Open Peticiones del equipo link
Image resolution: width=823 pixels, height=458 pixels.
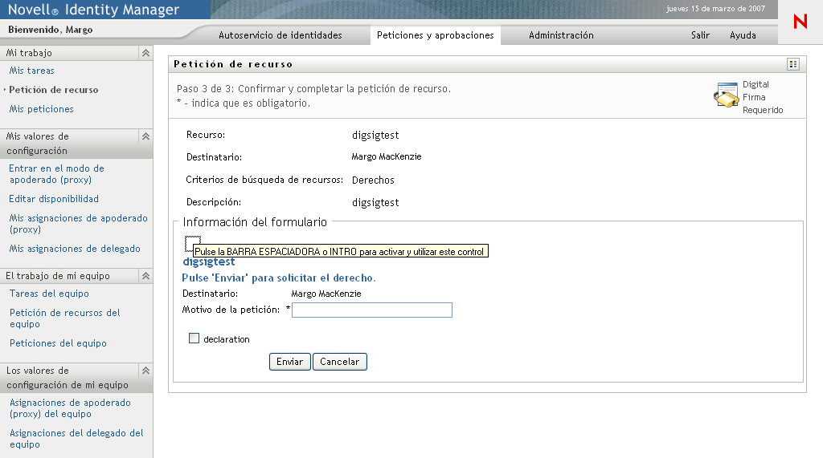[58, 343]
